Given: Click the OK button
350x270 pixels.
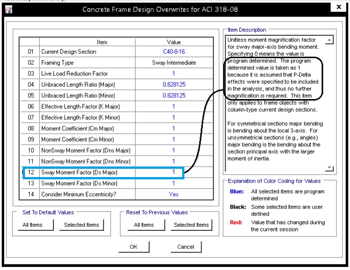Looking at the screenshot, I should (x=133, y=246).
